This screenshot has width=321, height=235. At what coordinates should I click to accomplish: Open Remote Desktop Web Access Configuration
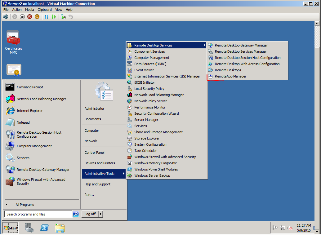click(x=247, y=64)
